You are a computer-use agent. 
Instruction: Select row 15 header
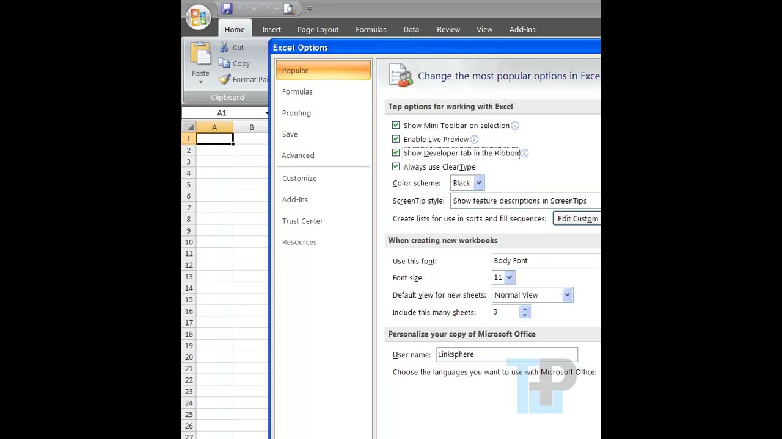tap(189, 299)
